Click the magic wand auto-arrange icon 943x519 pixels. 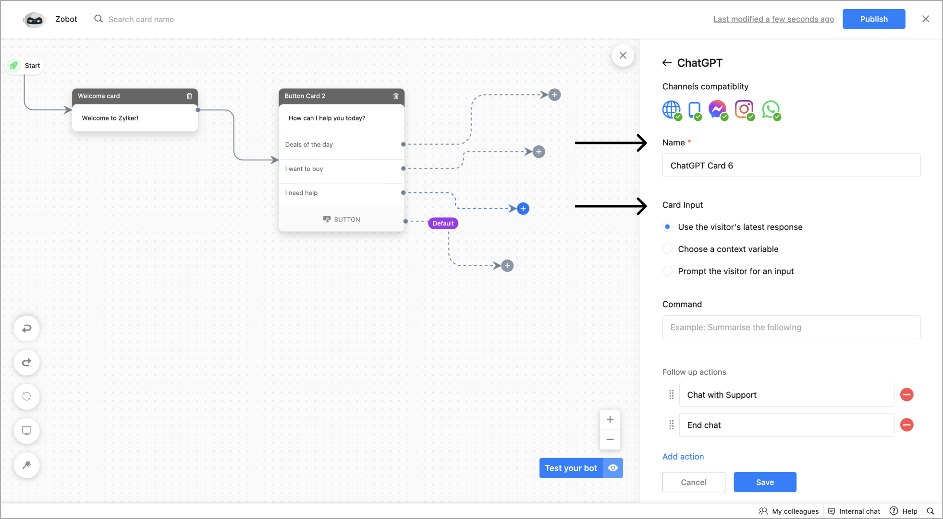(27, 465)
